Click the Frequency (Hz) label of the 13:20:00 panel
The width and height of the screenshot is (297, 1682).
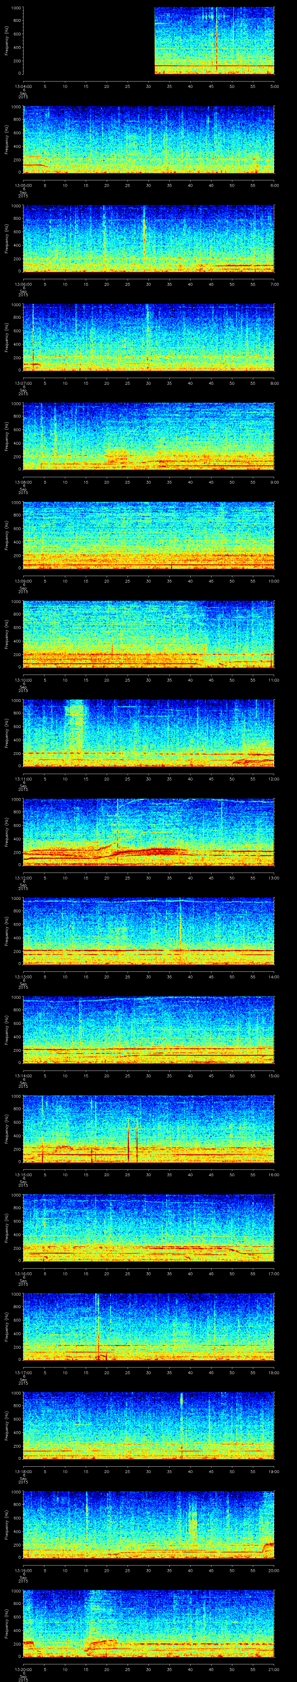(7, 1624)
